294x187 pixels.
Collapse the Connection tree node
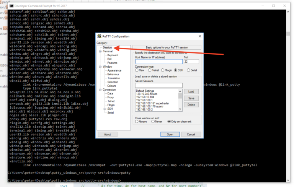tap(100, 89)
